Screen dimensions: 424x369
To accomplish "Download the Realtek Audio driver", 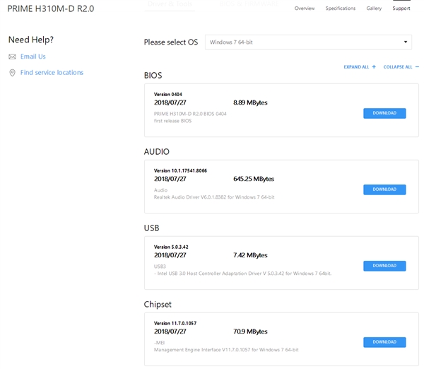I will (384, 189).
